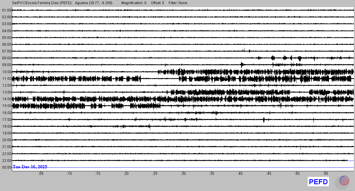The image size is (355, 191).
Task: Click the blue PEFD station badge
Action: 318,182
